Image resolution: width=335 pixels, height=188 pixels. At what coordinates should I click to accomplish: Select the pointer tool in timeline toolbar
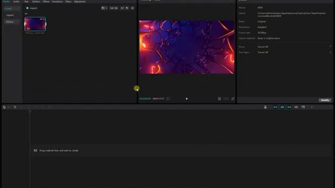point(4,107)
